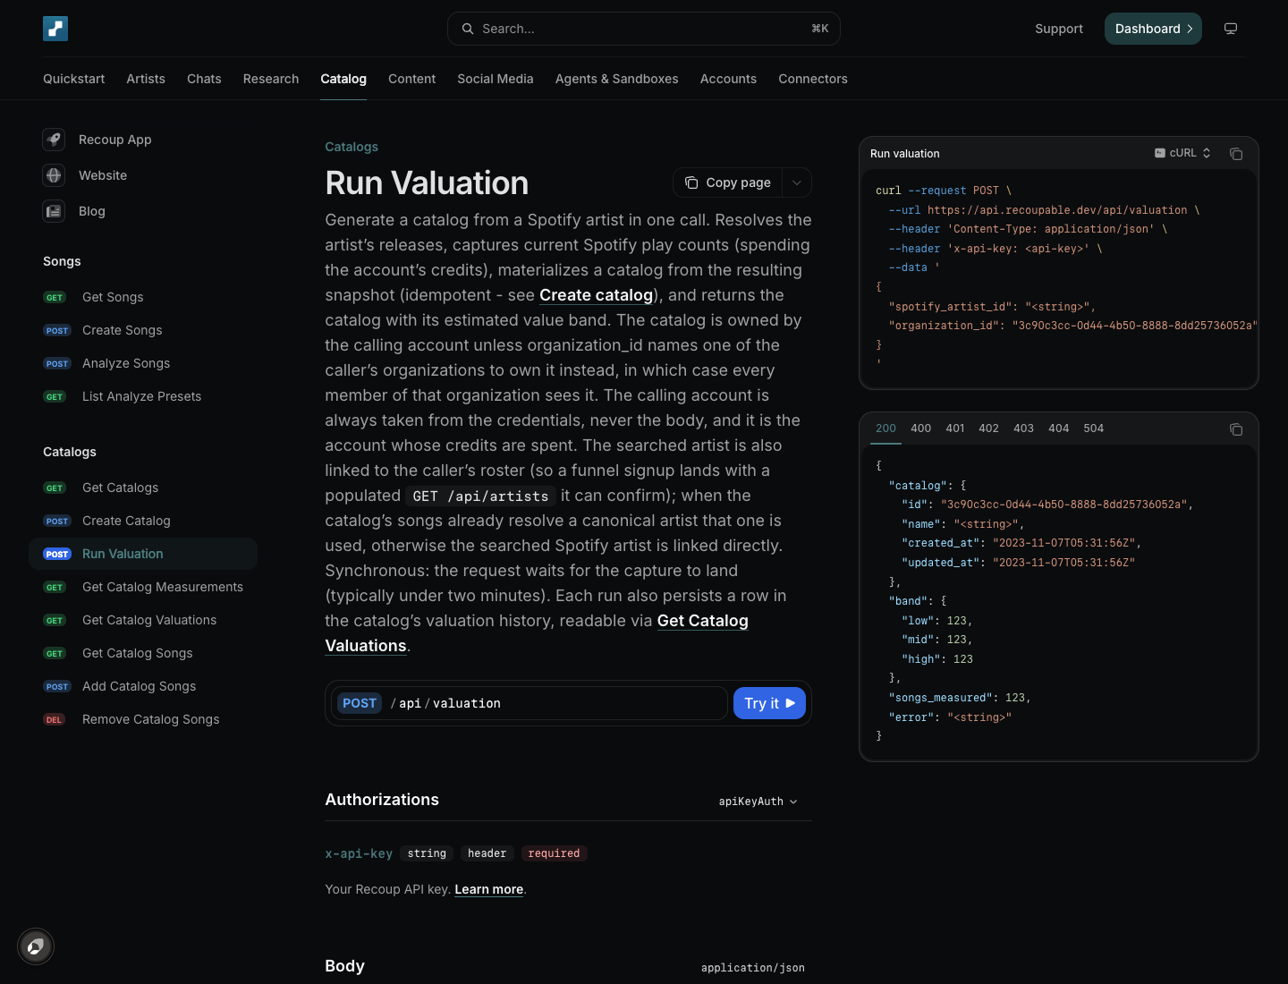This screenshot has height=984, width=1288.
Task: Click the Try it button
Action: pos(769,703)
